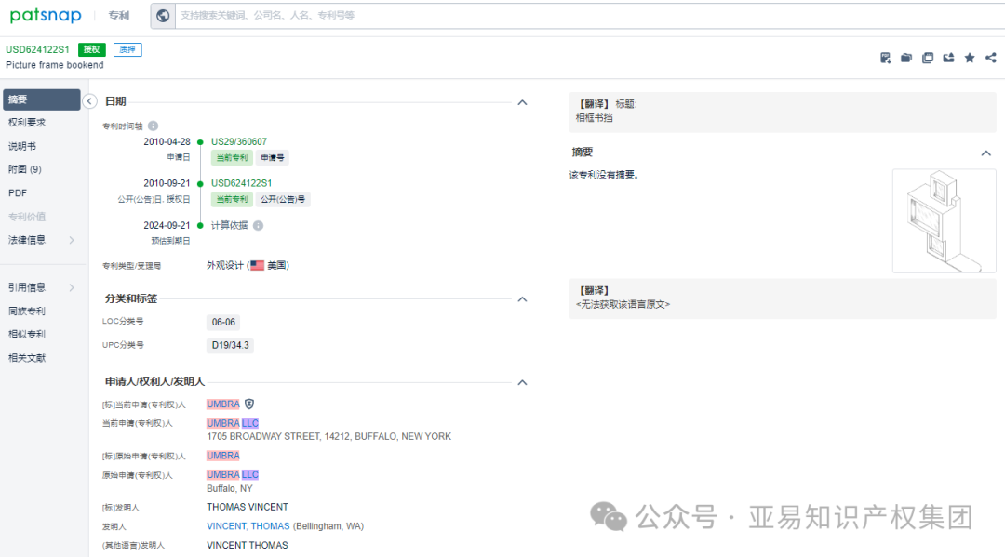Image resolution: width=1005 pixels, height=557 pixels.
Task: Share this patent via share icon
Action: [x=991, y=58]
